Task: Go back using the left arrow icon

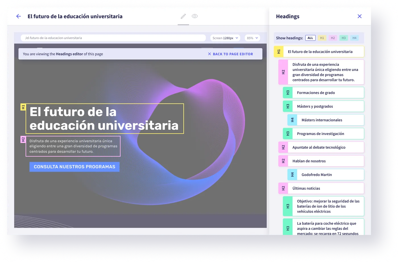Action: pos(18,16)
